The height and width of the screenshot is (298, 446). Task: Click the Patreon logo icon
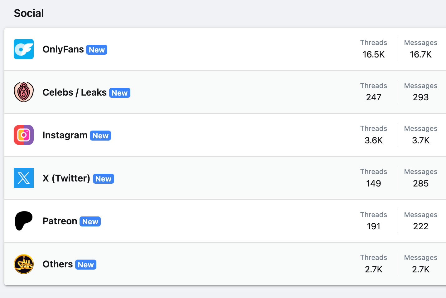(x=24, y=221)
